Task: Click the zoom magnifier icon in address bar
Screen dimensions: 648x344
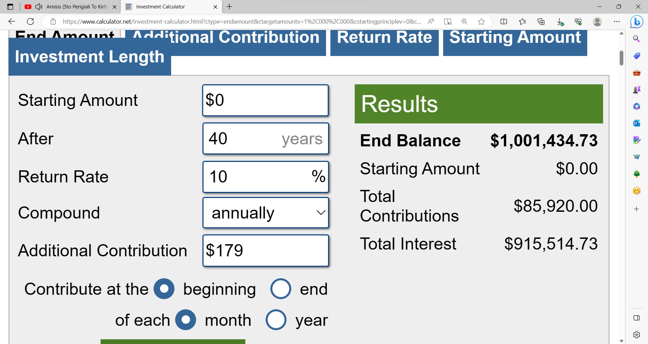Action: (464, 22)
